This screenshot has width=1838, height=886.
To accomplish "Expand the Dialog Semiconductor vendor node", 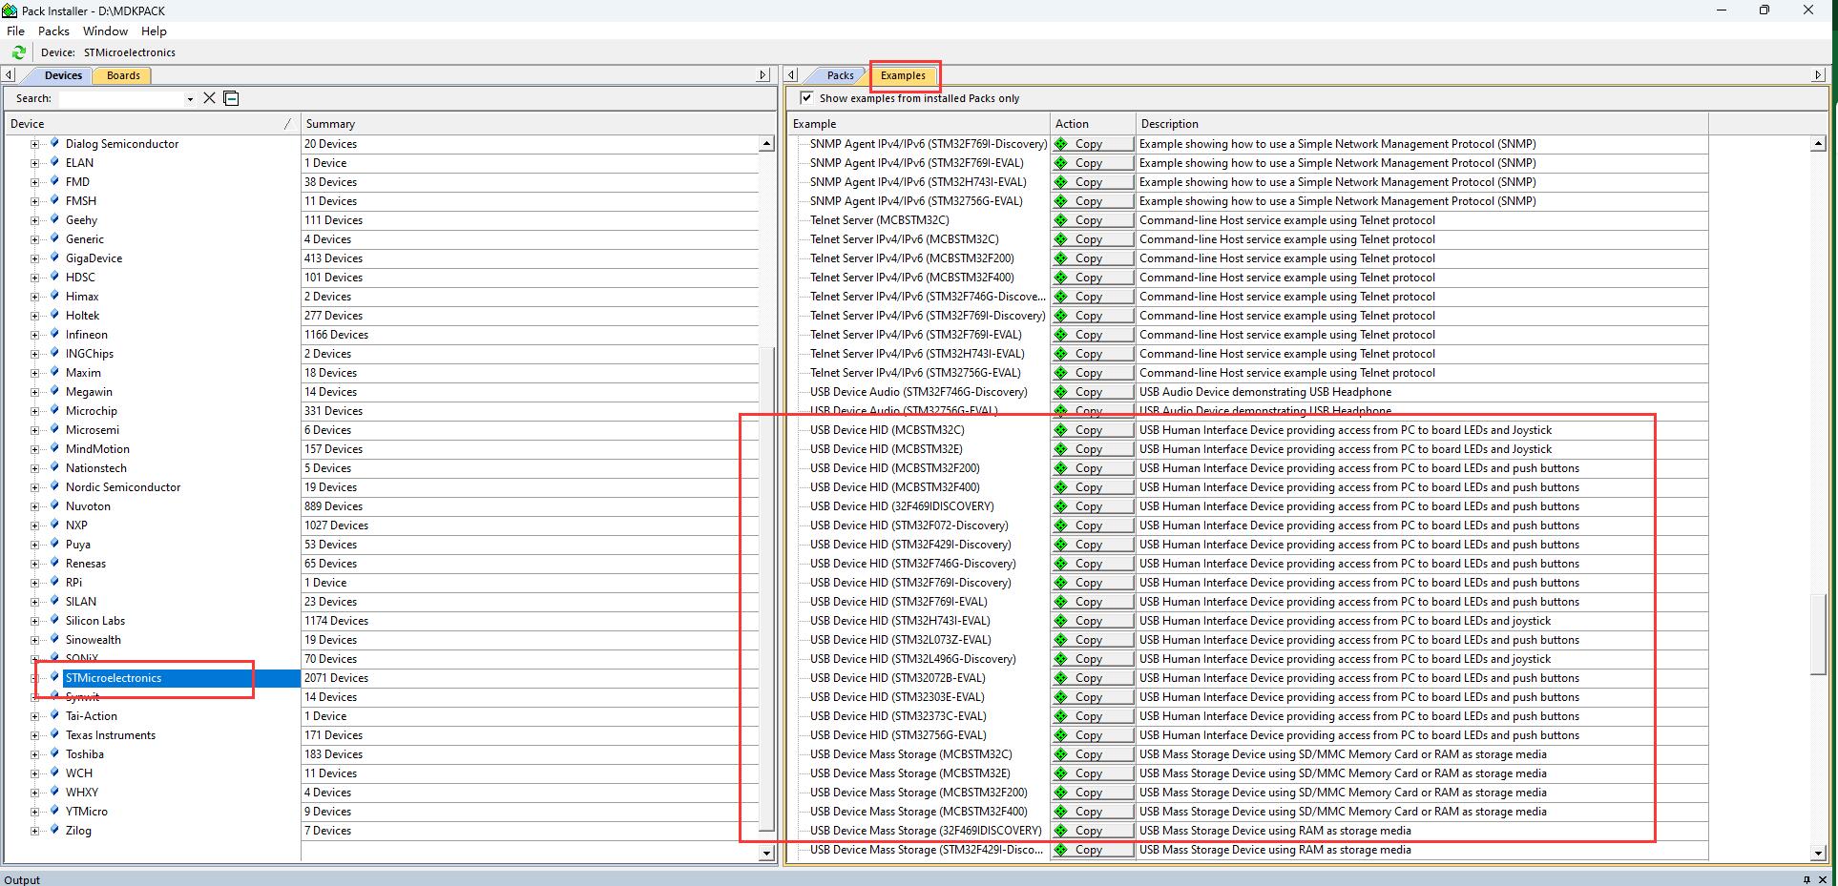I will tap(34, 144).
